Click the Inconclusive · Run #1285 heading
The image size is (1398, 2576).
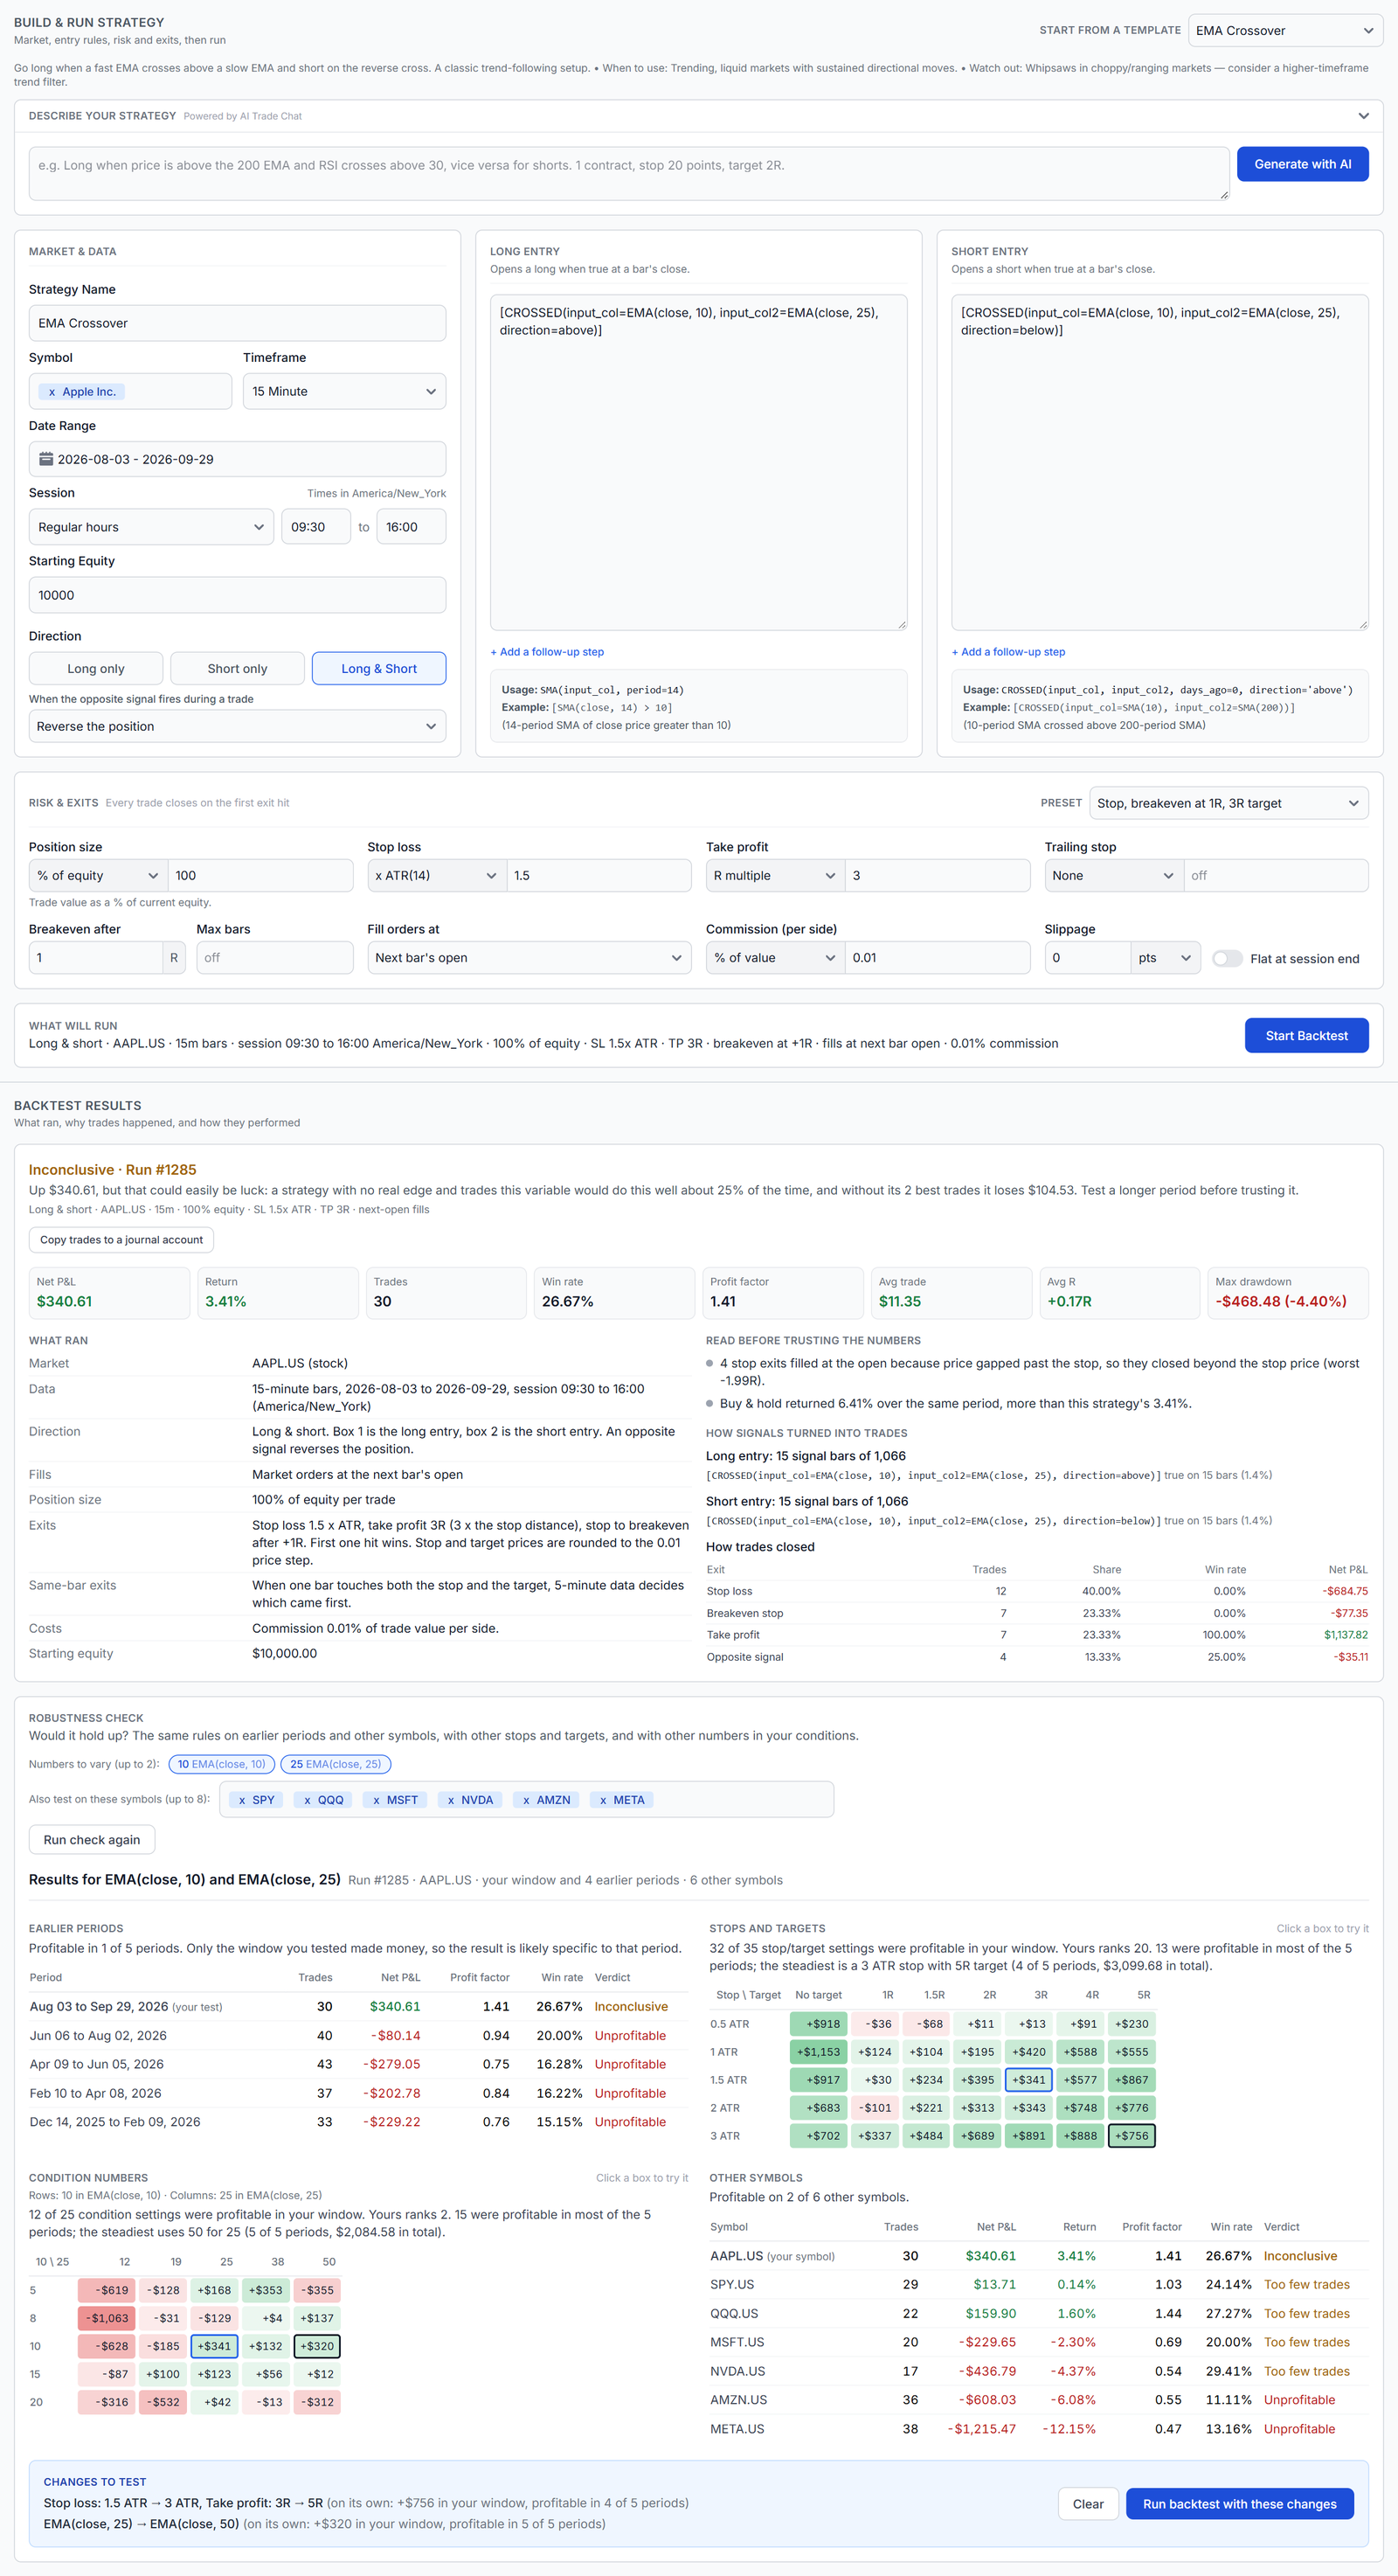tap(113, 1170)
